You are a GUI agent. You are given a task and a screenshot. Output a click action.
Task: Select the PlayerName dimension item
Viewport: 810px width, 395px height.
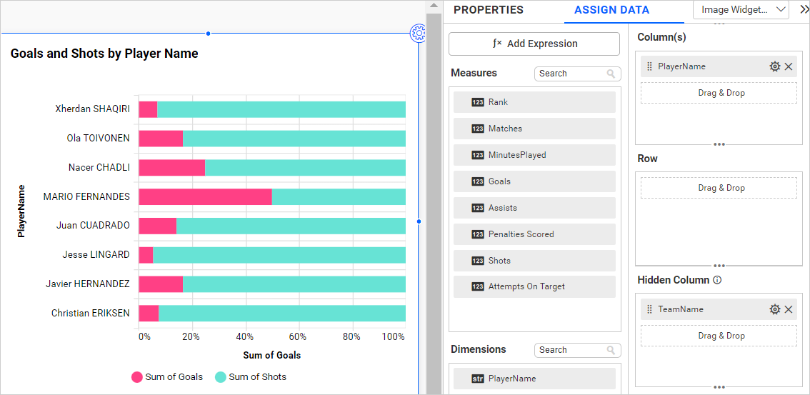click(x=534, y=379)
